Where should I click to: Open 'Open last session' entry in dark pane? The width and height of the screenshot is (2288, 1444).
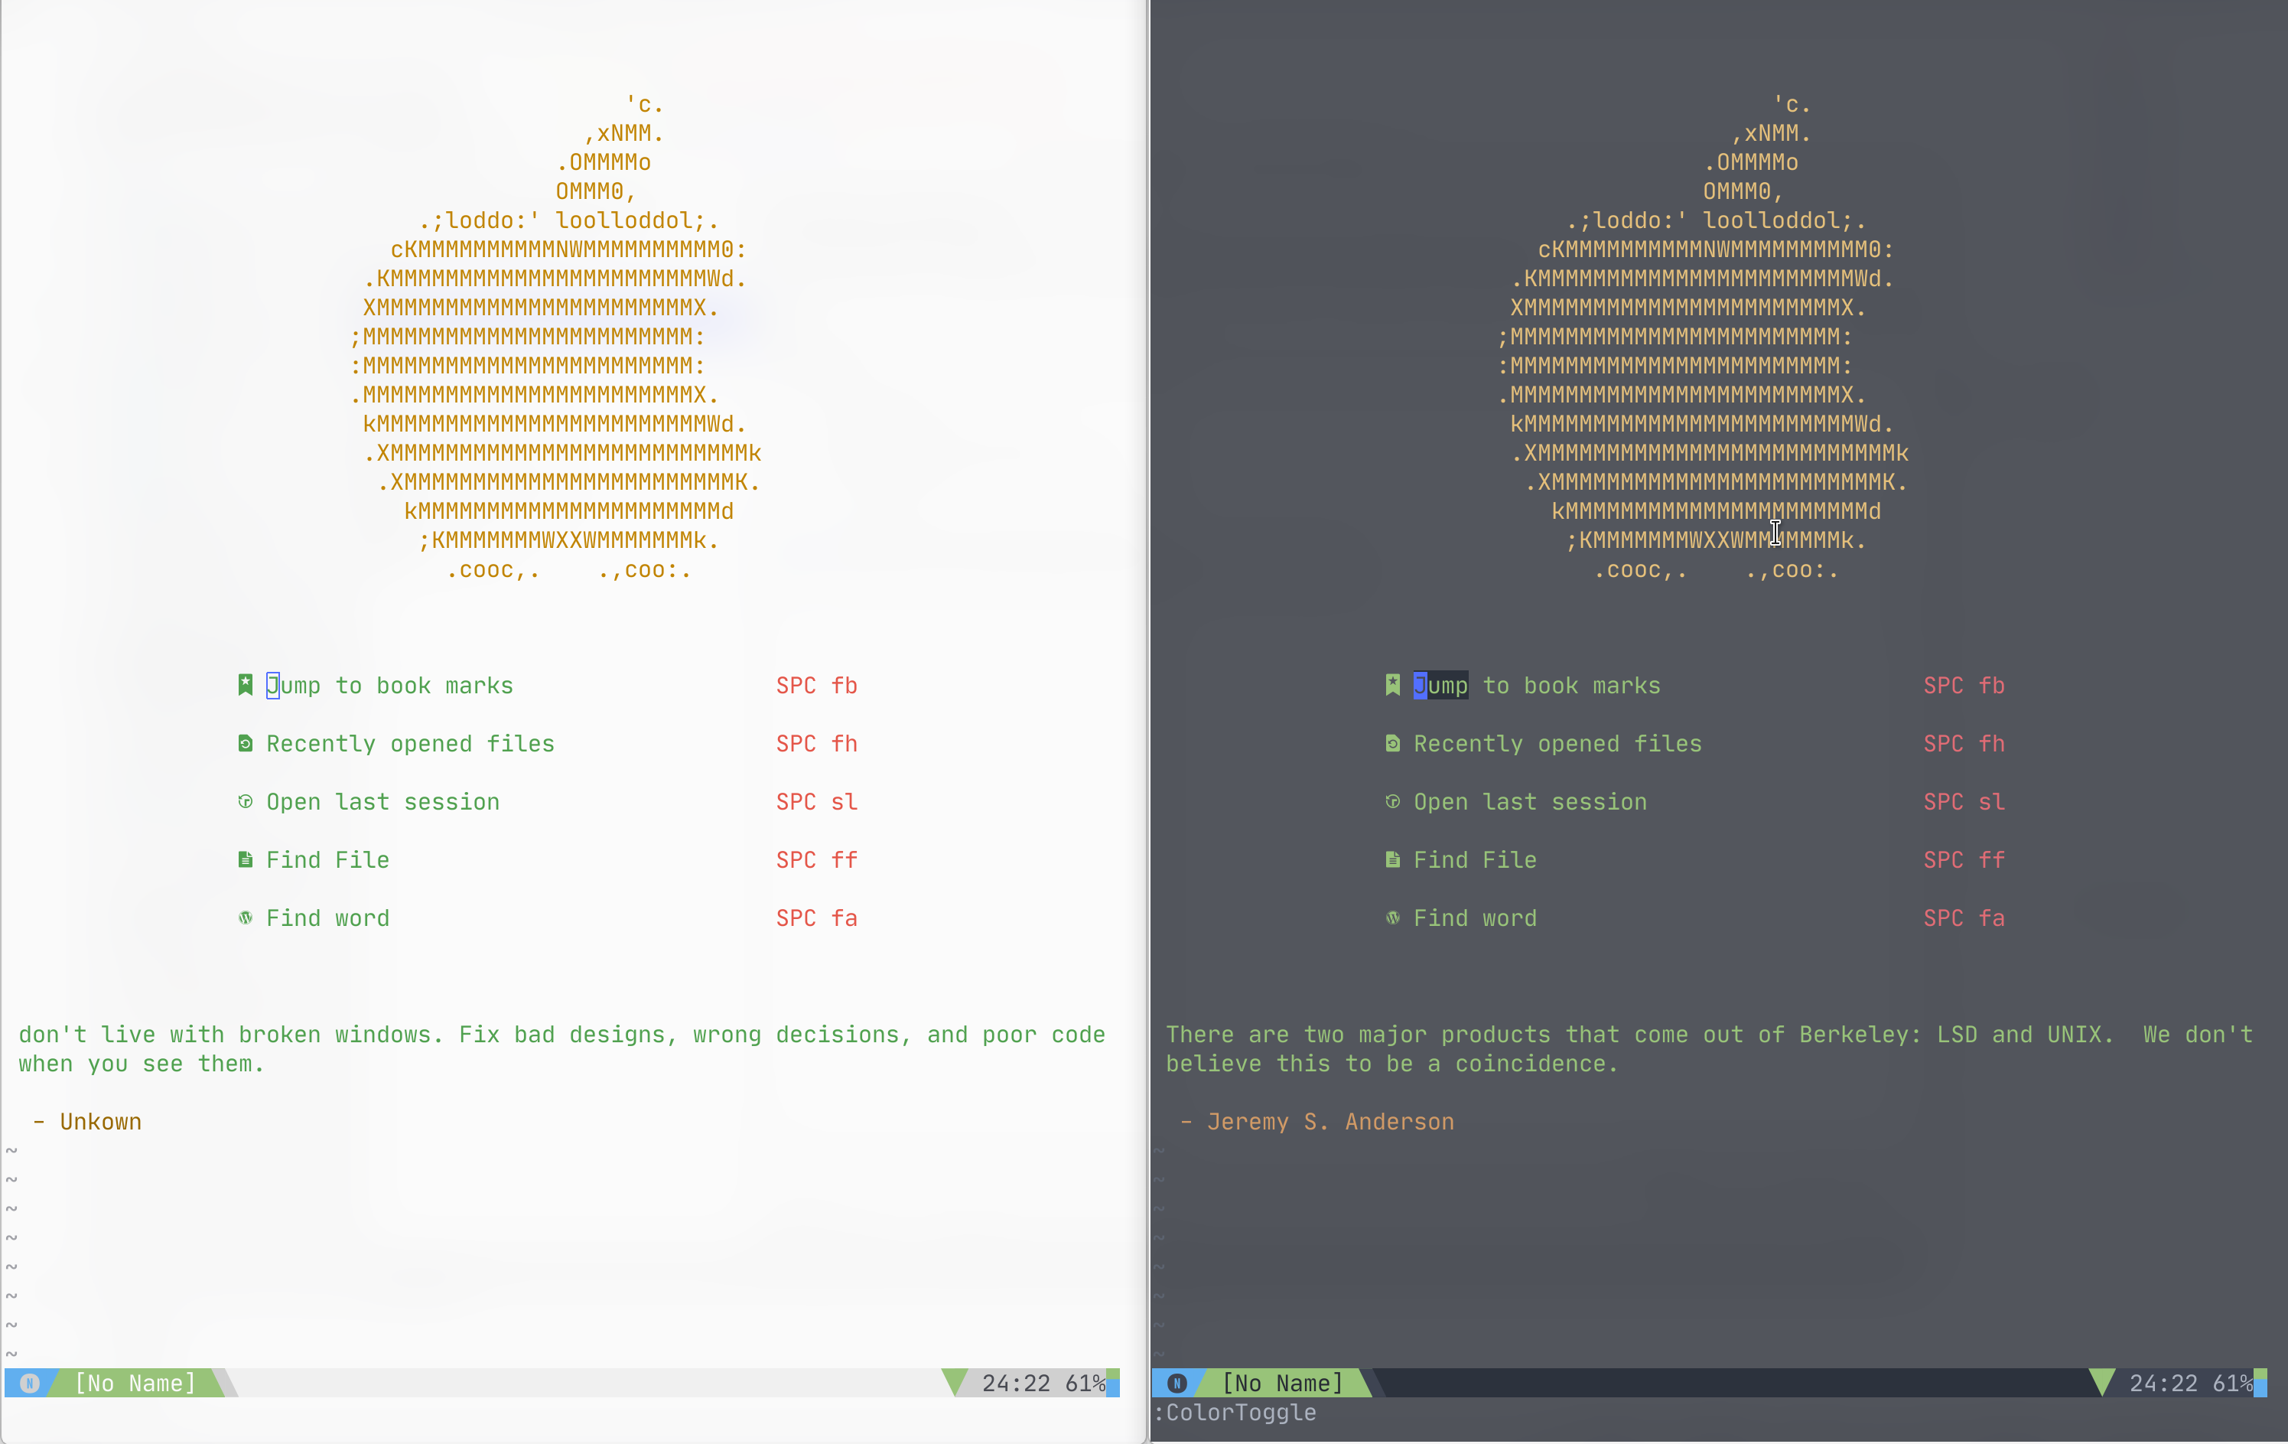coord(1530,801)
